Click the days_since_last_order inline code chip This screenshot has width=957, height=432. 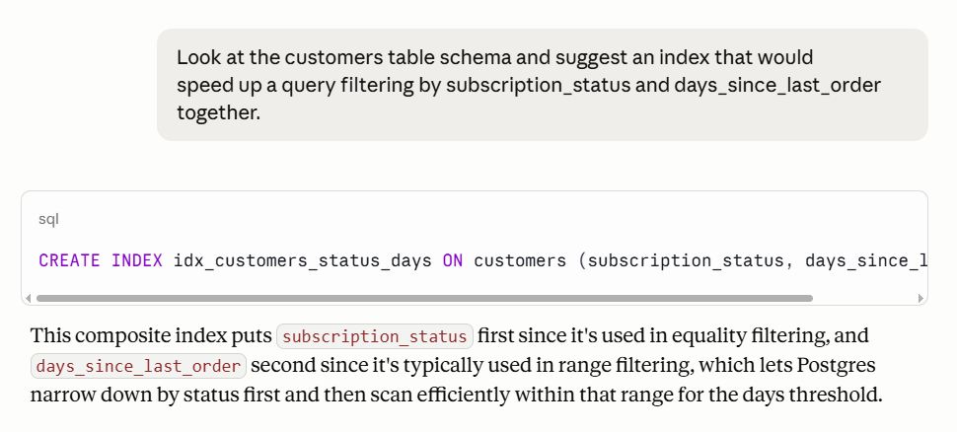coord(138,366)
